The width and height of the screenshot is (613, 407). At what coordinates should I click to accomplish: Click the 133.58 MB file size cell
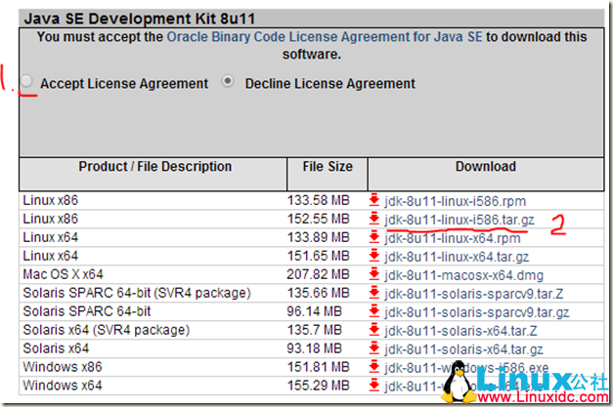pyautogui.click(x=318, y=200)
